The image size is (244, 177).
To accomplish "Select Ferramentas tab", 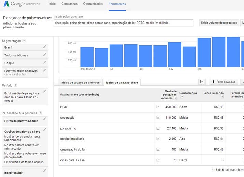I will coord(117,4).
